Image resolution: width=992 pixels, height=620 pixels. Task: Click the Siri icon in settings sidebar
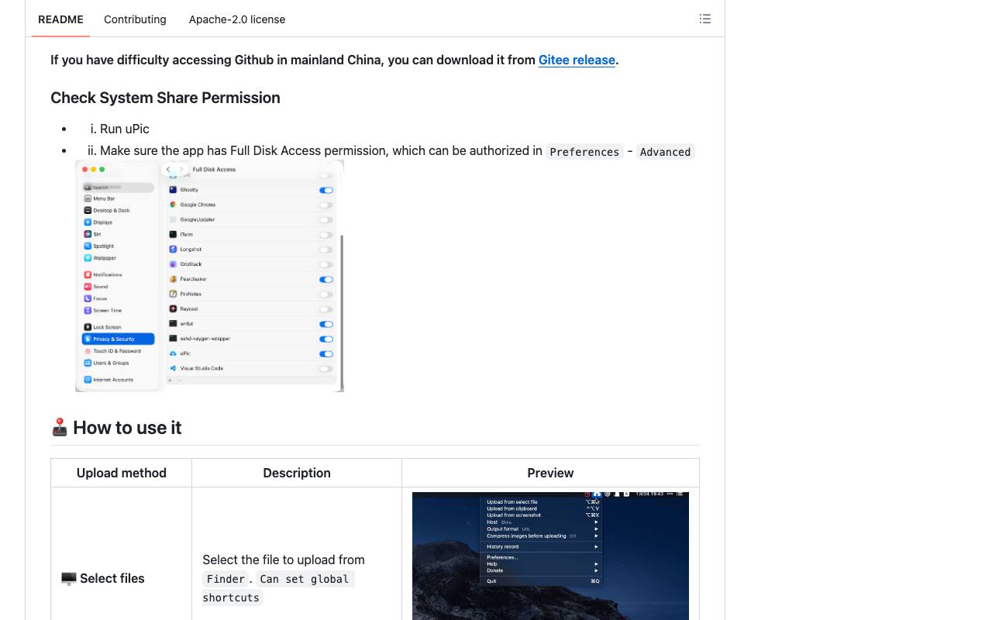click(88, 234)
